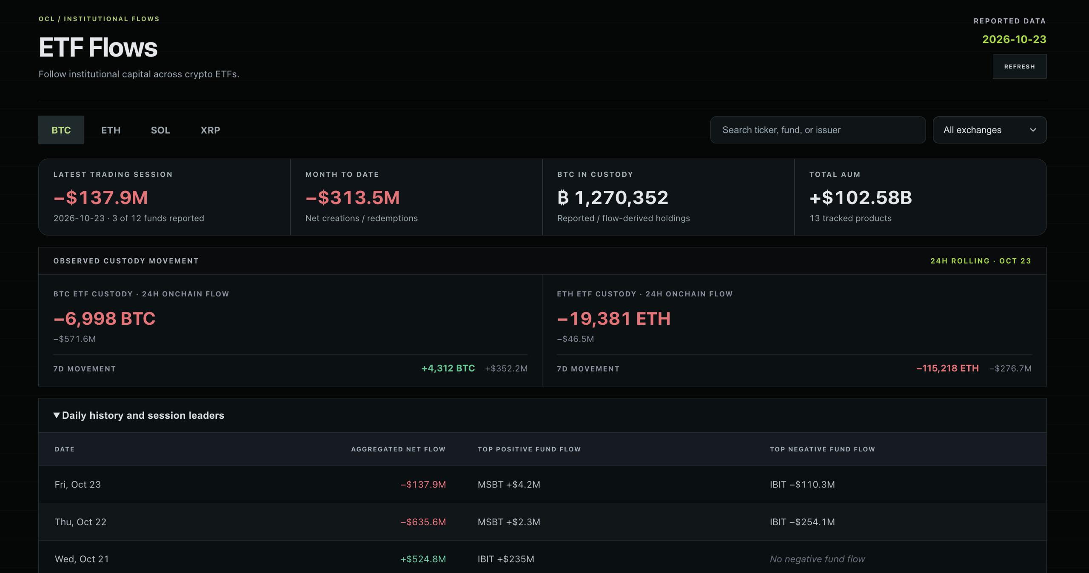Click the −$571.6M BTC custody dollar value

point(74,339)
